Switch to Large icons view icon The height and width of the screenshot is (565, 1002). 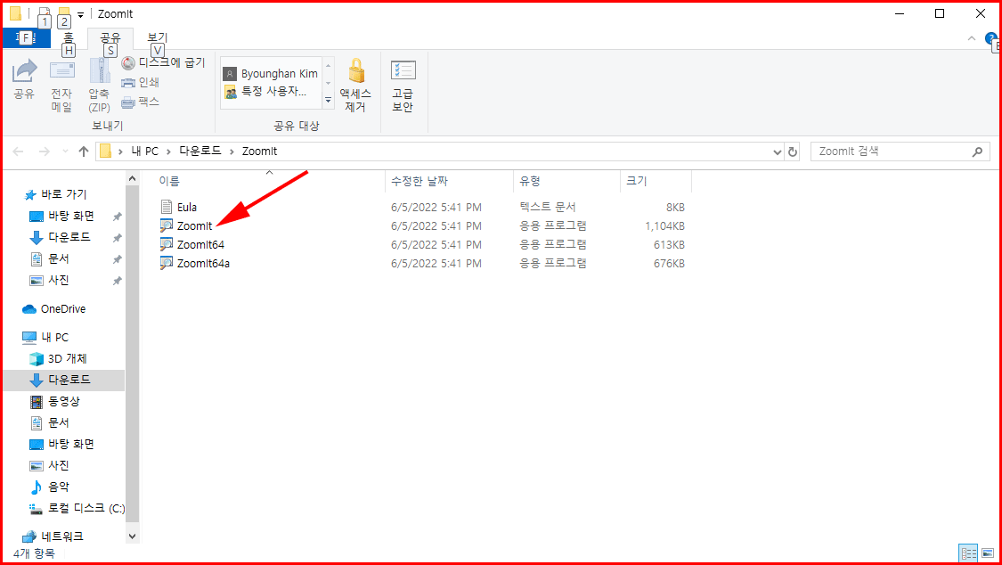(987, 553)
